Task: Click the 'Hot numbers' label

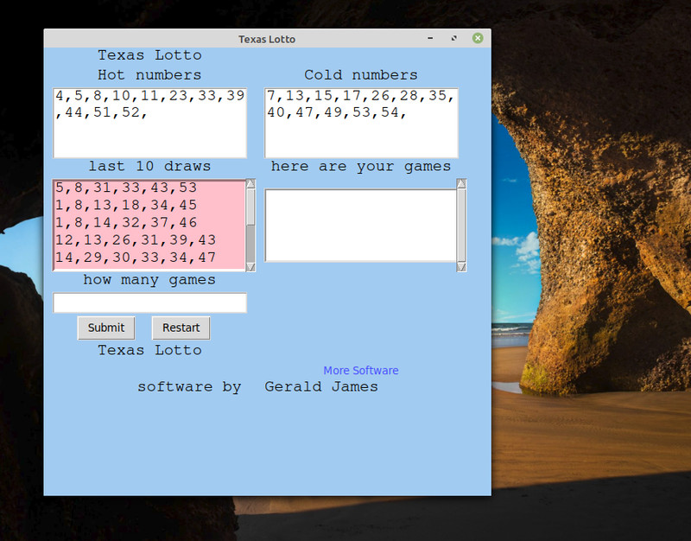Action: 149,75
